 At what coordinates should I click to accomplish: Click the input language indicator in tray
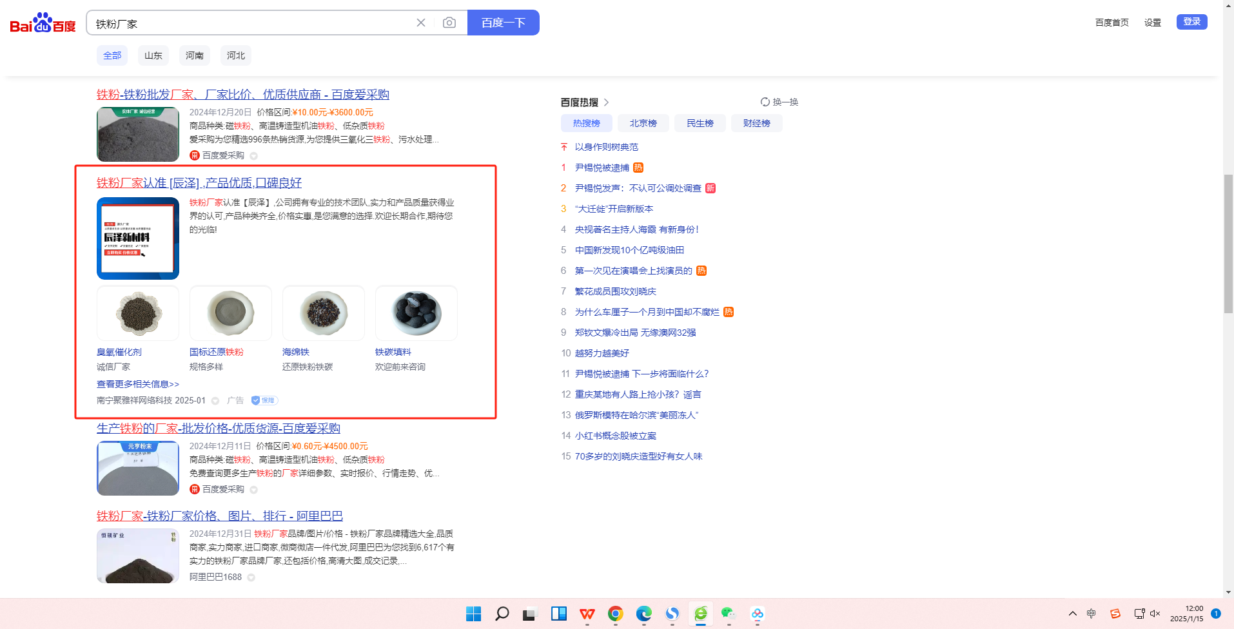point(1091,614)
